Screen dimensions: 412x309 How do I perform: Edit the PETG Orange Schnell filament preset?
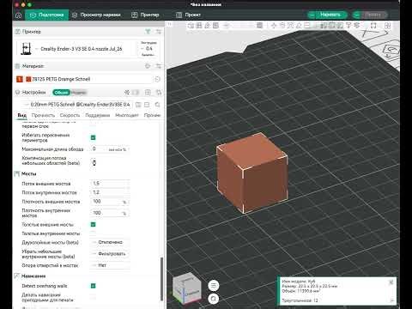tap(157, 79)
